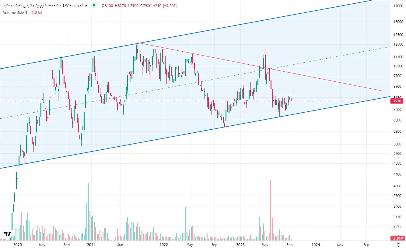
Task: Click the 8900 price axis label
Action: coord(398,87)
